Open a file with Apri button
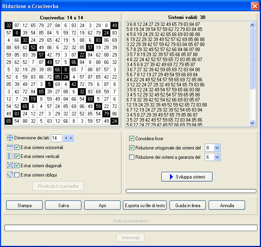Viewport: 261px width, 247px height. (x=102, y=206)
